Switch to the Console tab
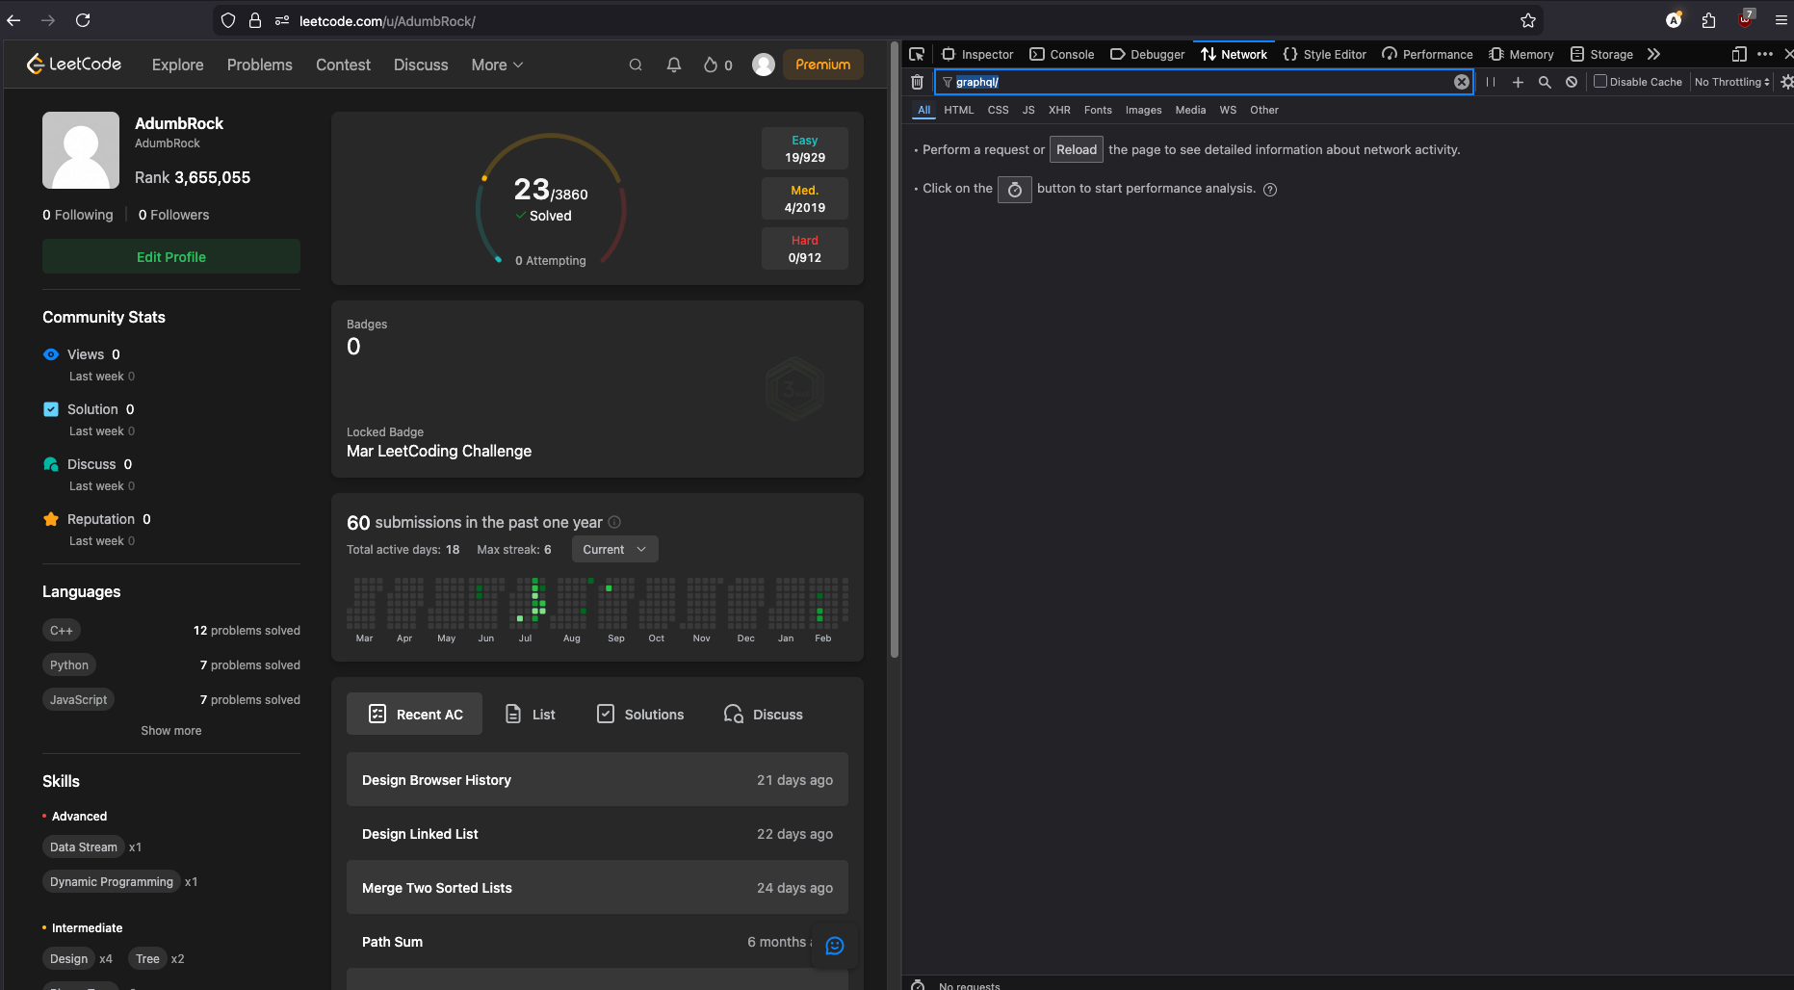 click(1062, 54)
